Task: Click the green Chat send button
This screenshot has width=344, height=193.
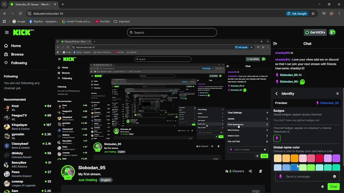Action: (x=334, y=187)
